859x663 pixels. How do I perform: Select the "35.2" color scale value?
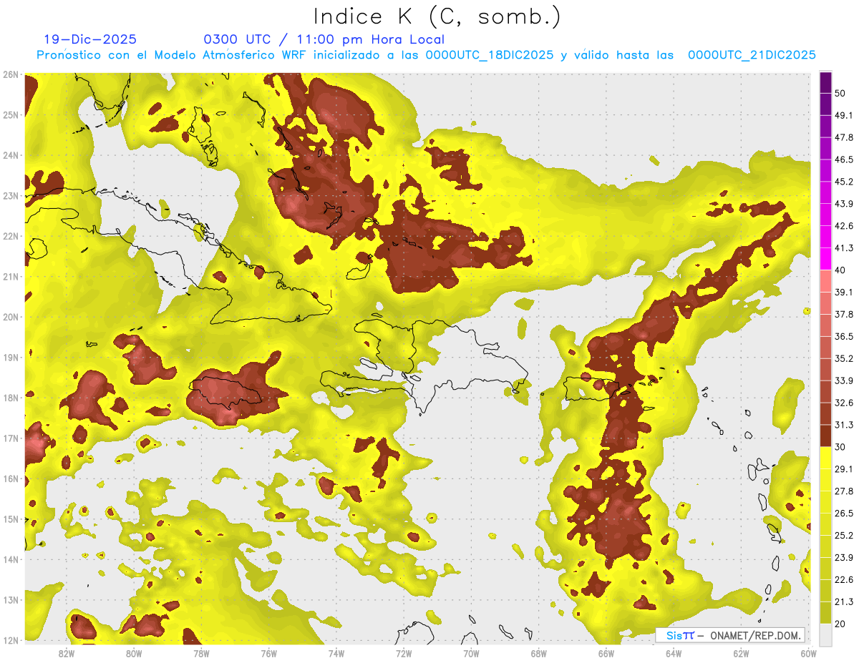tap(844, 358)
